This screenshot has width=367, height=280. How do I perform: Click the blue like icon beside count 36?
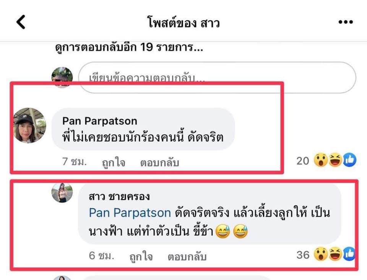tap(349, 254)
